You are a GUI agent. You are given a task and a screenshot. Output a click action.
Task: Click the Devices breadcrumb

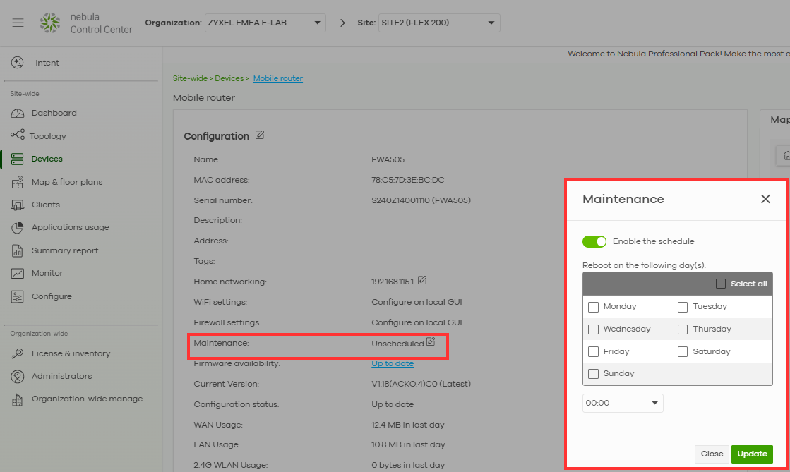click(229, 78)
